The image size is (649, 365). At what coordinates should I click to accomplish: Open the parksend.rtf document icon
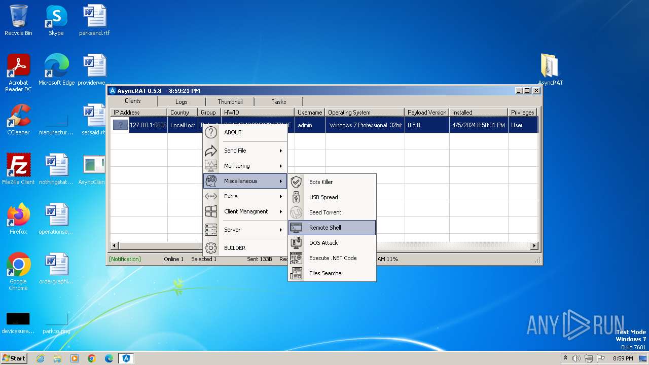click(x=94, y=20)
